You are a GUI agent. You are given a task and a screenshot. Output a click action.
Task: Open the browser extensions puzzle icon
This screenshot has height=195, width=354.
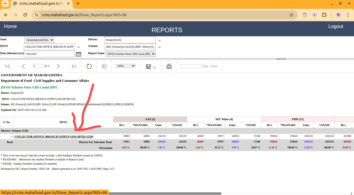[x=324, y=15]
